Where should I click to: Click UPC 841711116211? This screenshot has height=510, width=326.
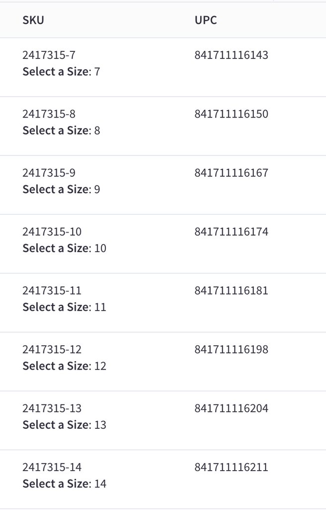[231, 467]
